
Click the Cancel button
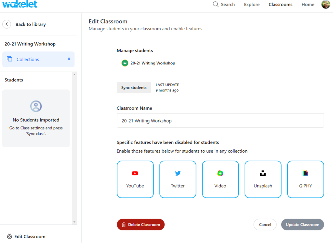(x=265, y=224)
